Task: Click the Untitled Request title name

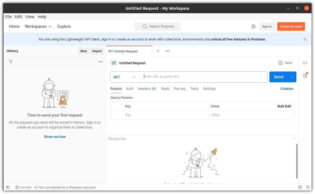Action: point(132,63)
